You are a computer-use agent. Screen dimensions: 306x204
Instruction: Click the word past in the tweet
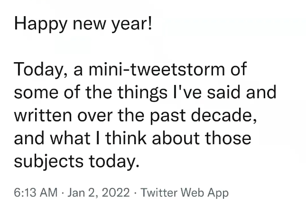tap(168, 116)
